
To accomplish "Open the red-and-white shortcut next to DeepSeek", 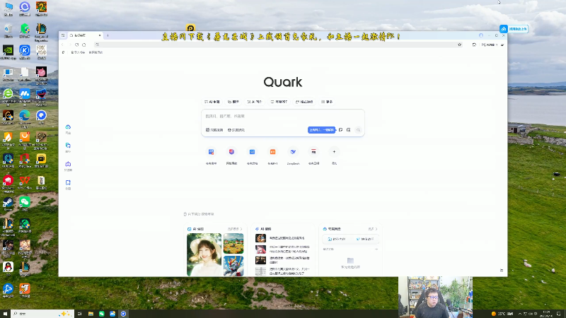I will click(x=313, y=152).
